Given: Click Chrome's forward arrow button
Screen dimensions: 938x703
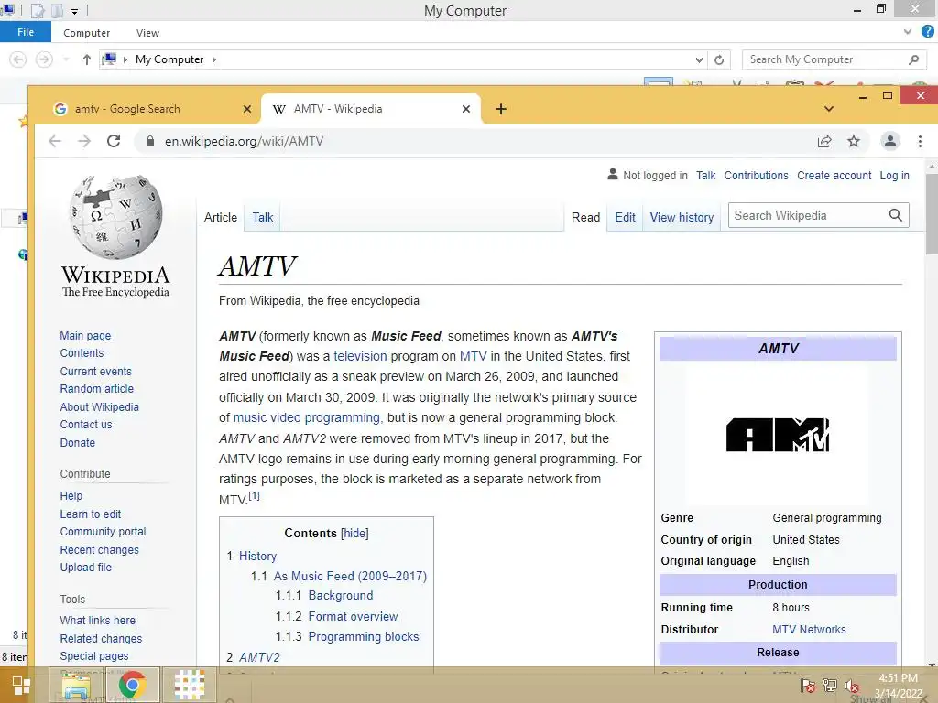Looking at the screenshot, I should (84, 141).
